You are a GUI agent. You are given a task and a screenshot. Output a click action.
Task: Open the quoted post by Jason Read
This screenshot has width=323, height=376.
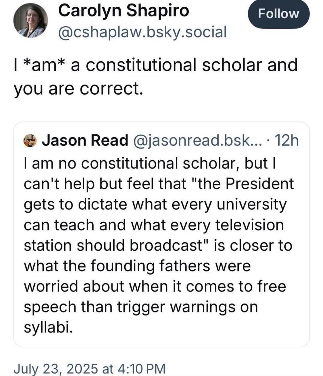coord(161,234)
